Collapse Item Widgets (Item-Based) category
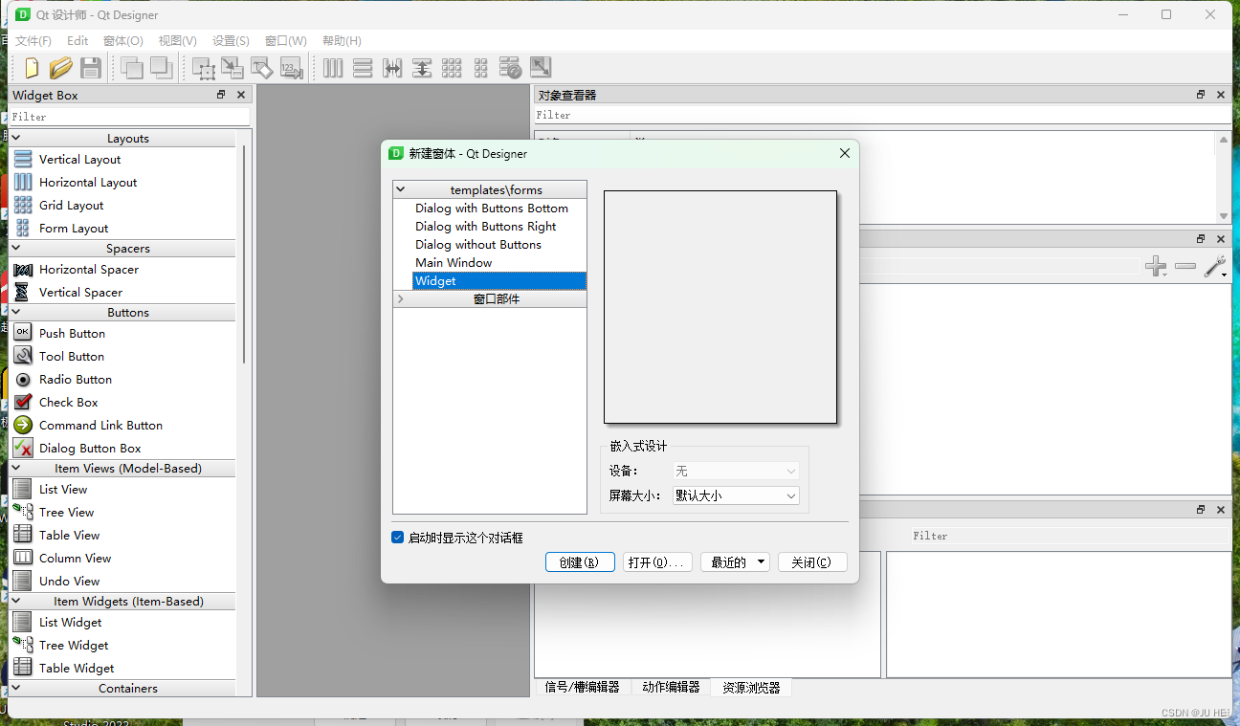 tap(16, 601)
